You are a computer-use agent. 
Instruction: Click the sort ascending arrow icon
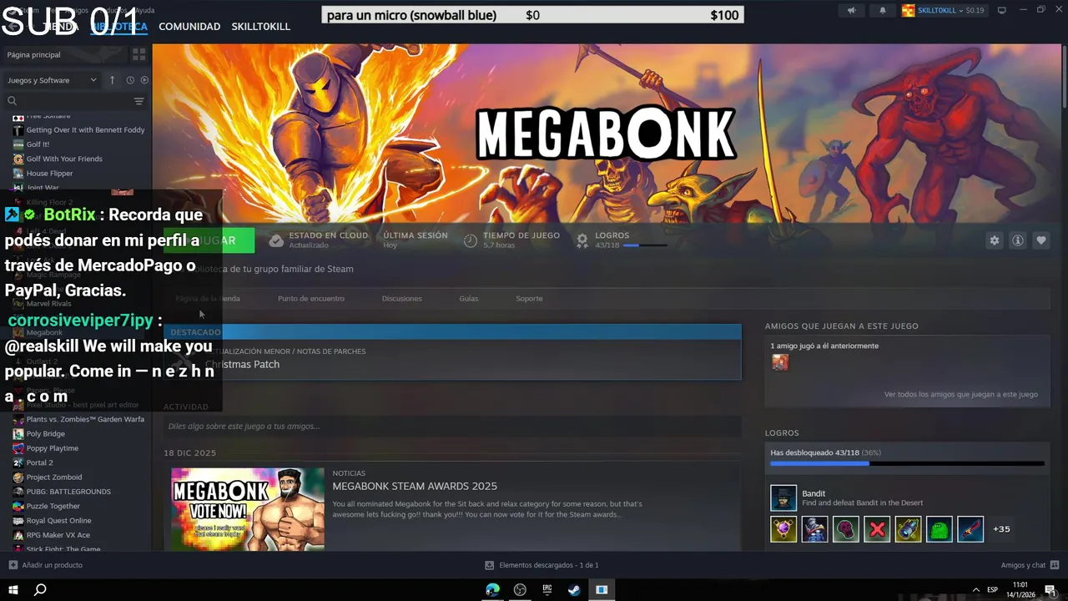pyautogui.click(x=113, y=80)
